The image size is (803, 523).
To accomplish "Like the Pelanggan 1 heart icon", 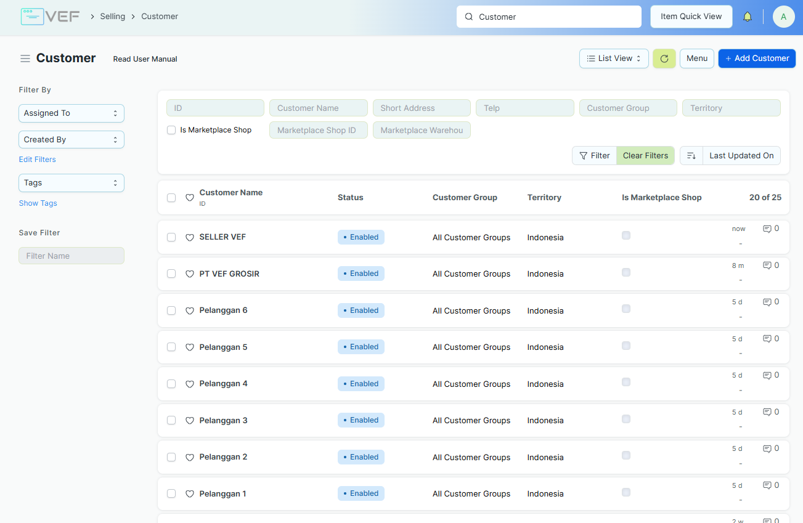I will coord(190,494).
